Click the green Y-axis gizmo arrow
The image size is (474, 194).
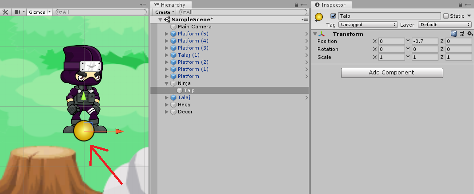(x=84, y=97)
